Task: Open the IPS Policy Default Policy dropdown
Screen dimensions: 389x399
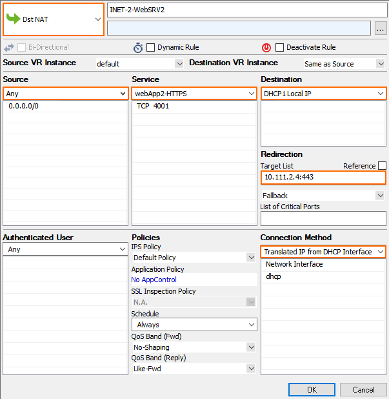Action: click(194, 258)
